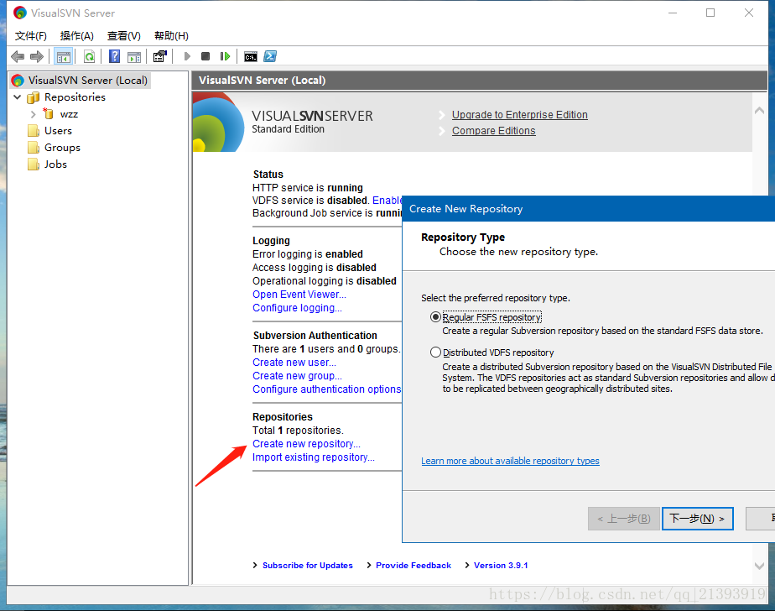Toggle the show/hide action pane icon
The width and height of the screenshot is (775, 611).
[x=134, y=57]
